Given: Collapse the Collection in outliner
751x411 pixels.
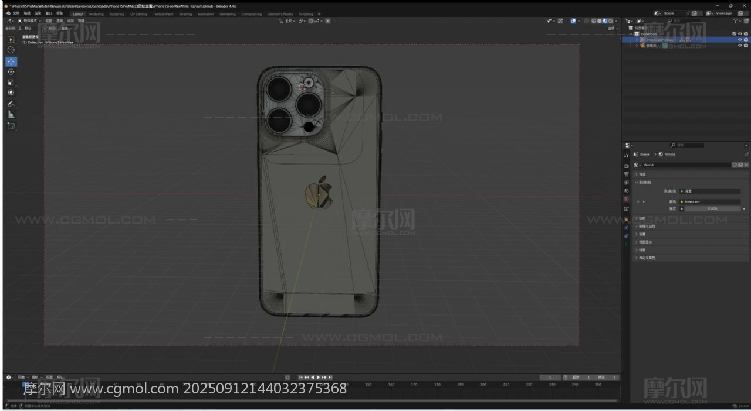Looking at the screenshot, I should [631, 34].
